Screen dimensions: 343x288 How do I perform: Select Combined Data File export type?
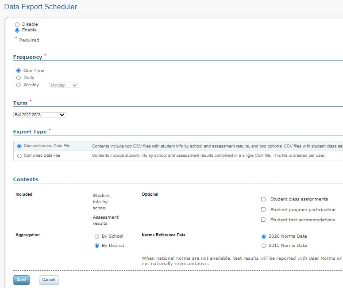pos(19,155)
